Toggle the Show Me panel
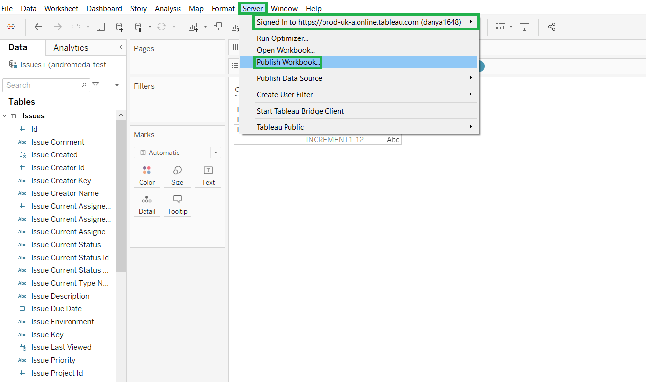This screenshot has width=646, height=382. click(501, 27)
